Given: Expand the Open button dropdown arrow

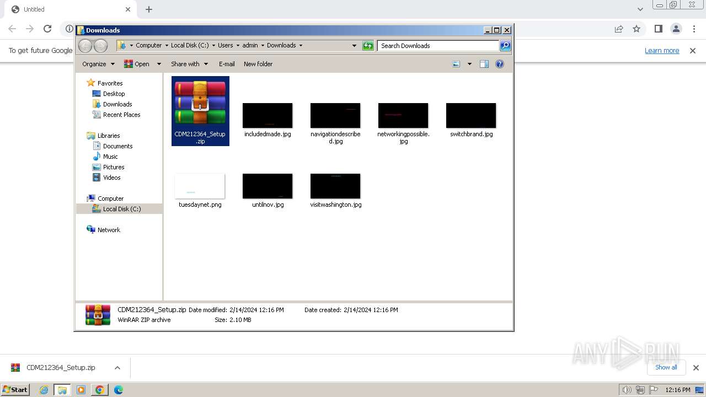Looking at the screenshot, I should point(159,64).
